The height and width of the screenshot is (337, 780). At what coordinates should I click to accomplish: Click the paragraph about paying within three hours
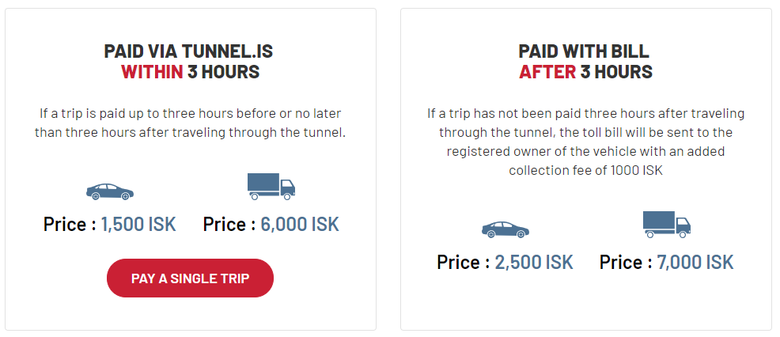[190, 123]
